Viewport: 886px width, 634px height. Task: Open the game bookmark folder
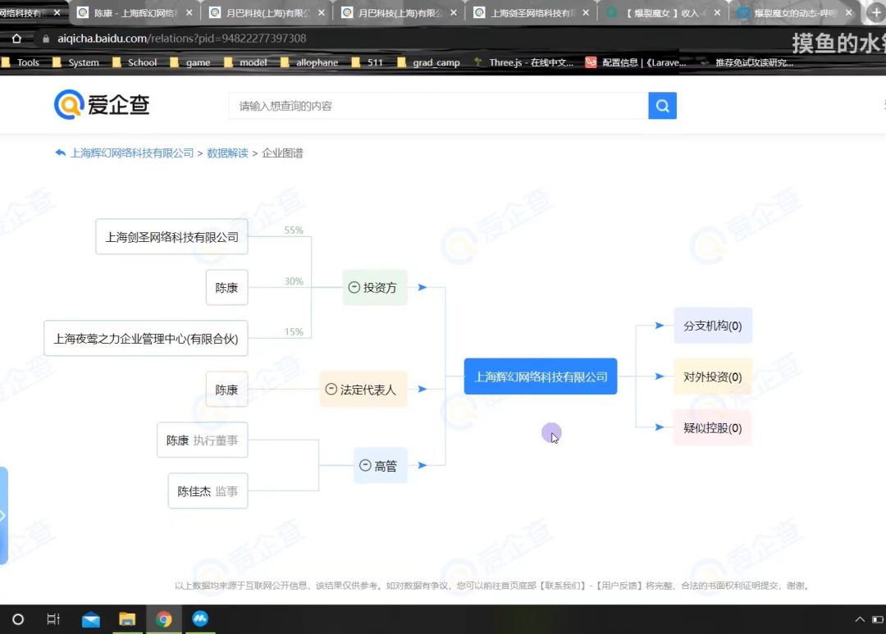(190, 62)
